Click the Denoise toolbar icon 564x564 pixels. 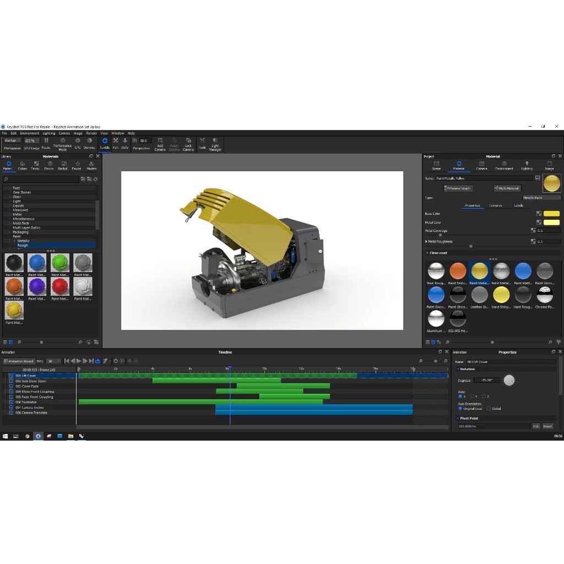[x=89, y=143]
